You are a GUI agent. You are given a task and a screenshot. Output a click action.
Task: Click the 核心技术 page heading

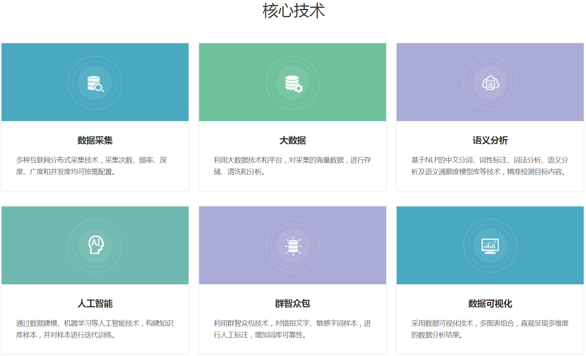coord(293,11)
